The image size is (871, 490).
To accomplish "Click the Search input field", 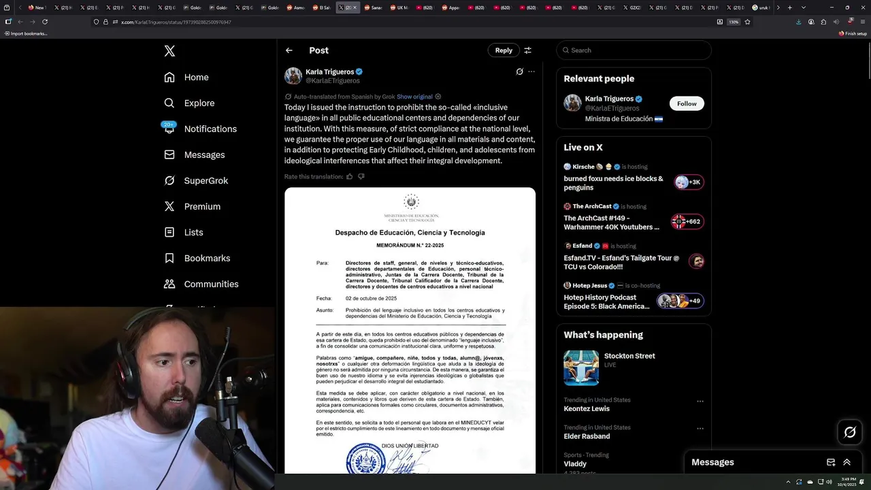I will click(x=634, y=50).
